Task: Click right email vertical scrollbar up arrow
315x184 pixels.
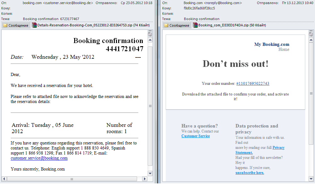Action: coord(311,40)
